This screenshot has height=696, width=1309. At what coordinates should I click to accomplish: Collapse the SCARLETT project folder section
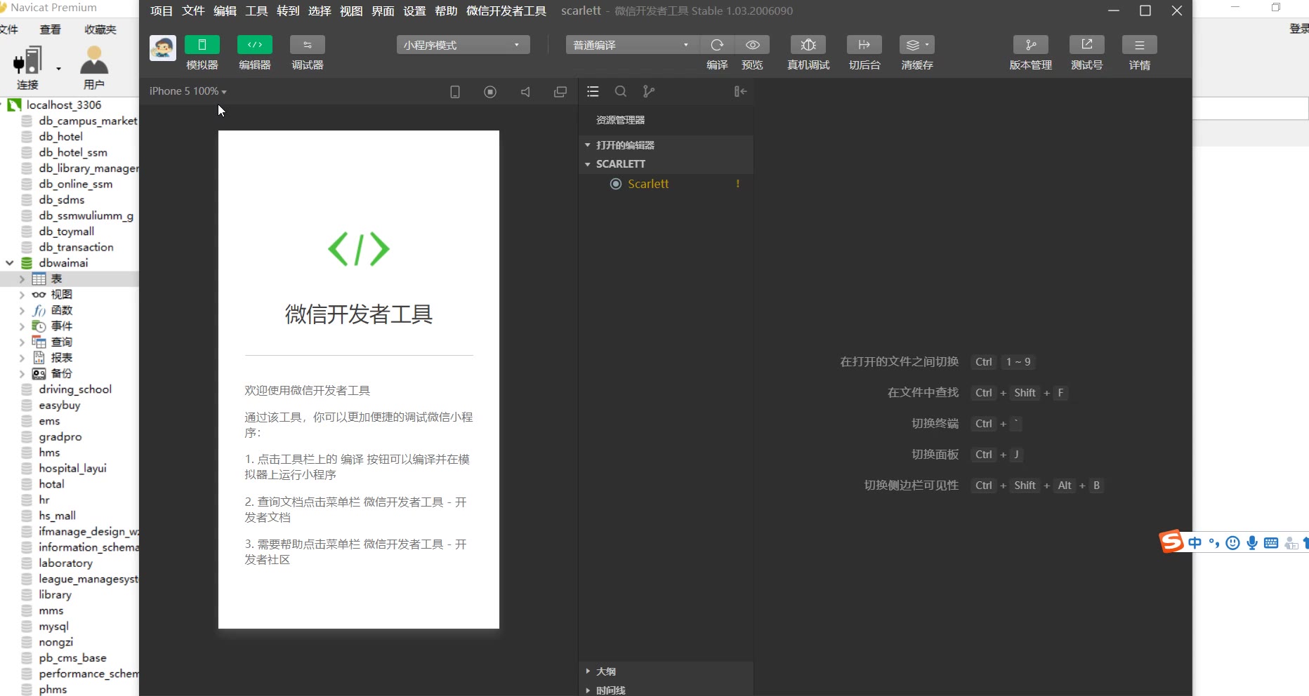click(666, 164)
